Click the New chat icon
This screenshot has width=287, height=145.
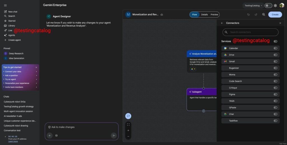pyautogui.click(x=5, y=12)
